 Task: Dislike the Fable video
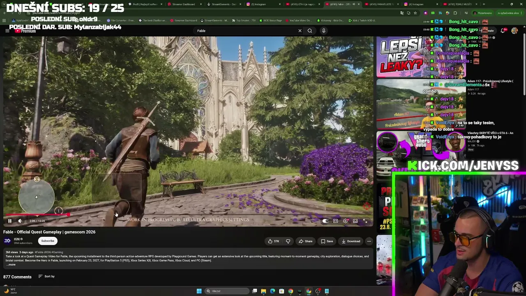288,241
